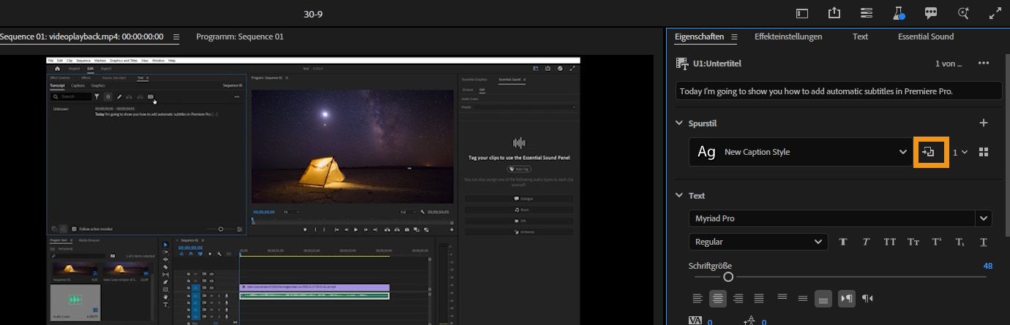1010x325 pixels.
Task: Click the speech bubble feedback icon
Action: [931, 13]
